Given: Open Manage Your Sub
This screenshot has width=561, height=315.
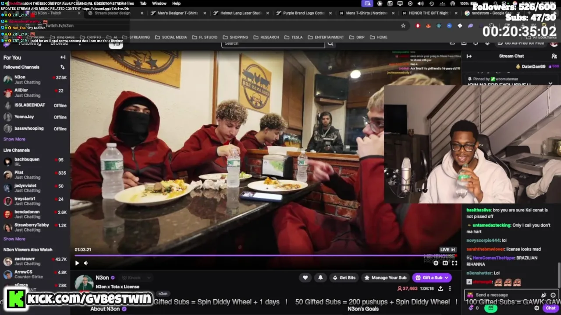Looking at the screenshot, I should (386, 277).
